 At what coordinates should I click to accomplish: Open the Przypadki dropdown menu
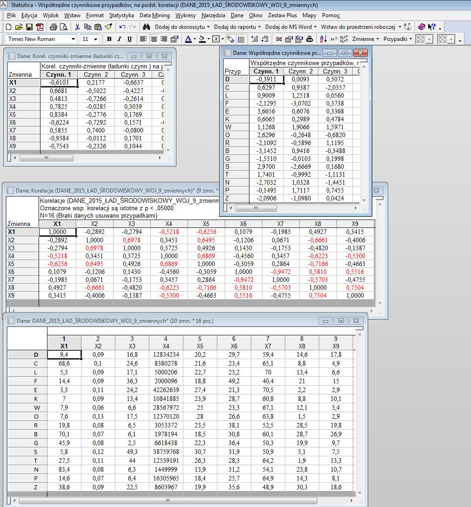(x=397, y=39)
